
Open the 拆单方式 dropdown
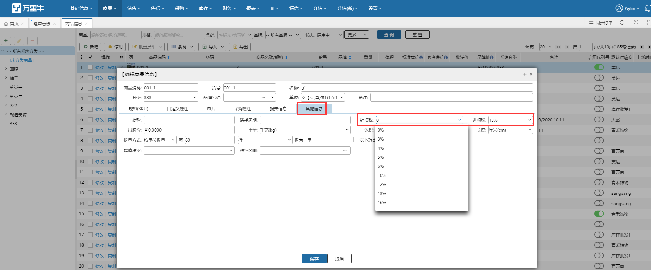(x=160, y=140)
